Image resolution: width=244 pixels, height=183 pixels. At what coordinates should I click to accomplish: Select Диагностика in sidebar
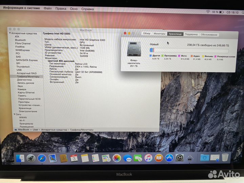[x=24, y=80]
